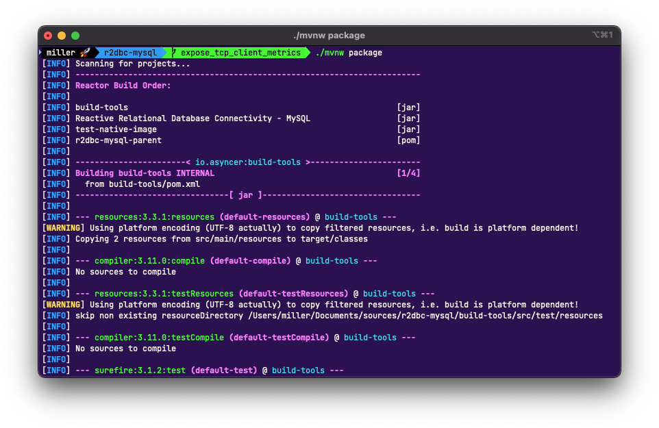Click 'Scanning for projects...' line
The width and height of the screenshot is (659, 428).
(133, 64)
